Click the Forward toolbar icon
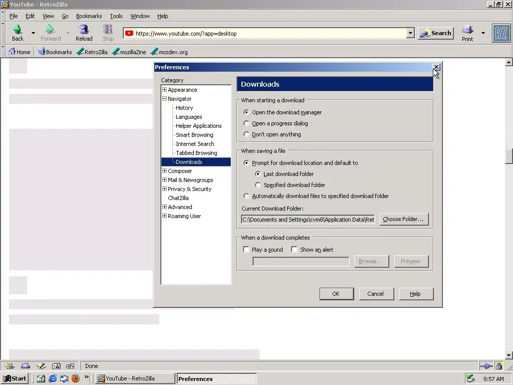513x385 pixels. (50, 30)
